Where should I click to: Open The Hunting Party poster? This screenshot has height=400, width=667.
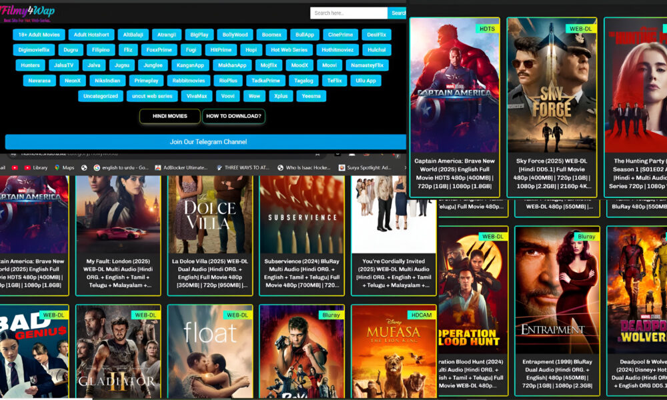[x=636, y=85]
